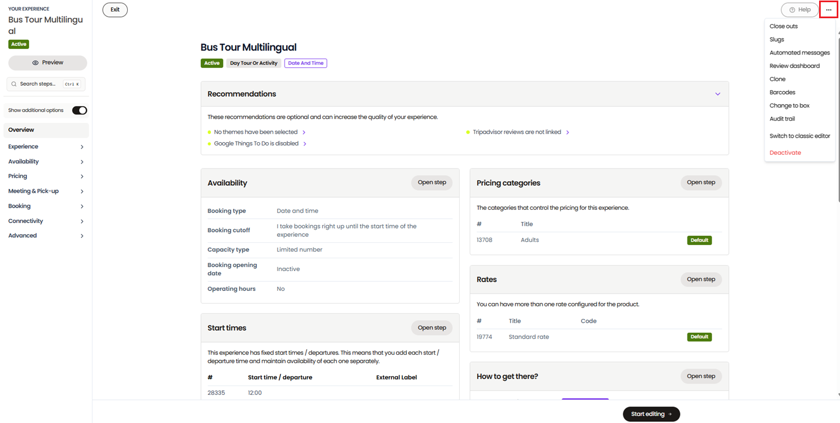Click the arrow beside Google Things To Do is disabled
This screenshot has height=423, width=840.
click(x=304, y=144)
